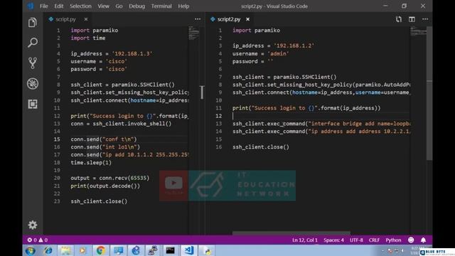Close the script.py tab

pos(86,19)
